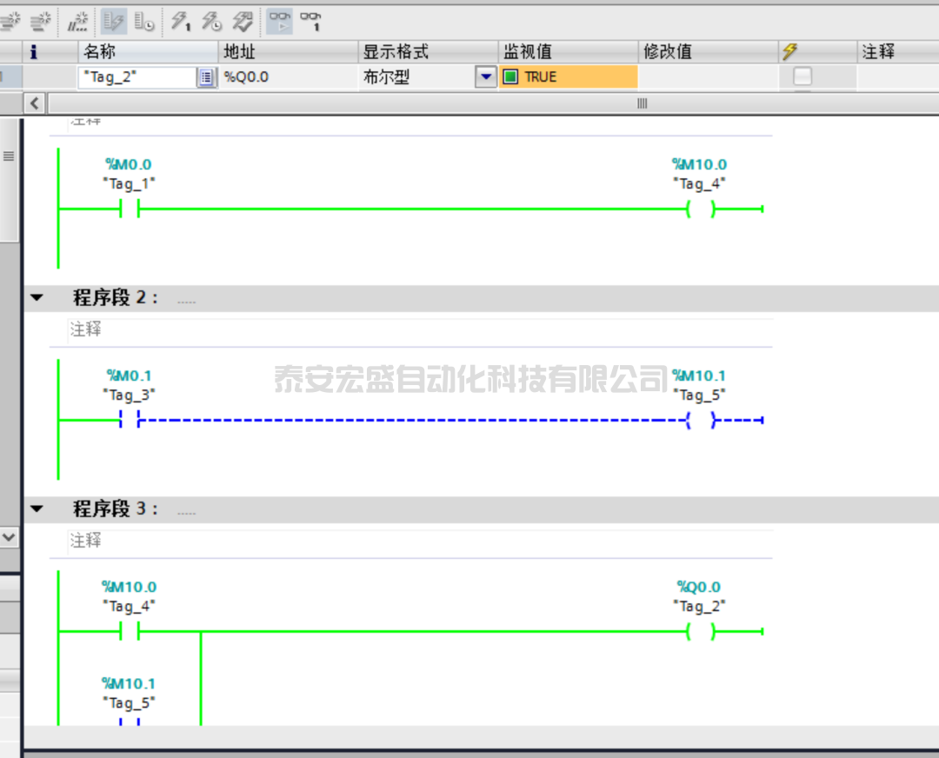
Task: Check the modify checkbox in Tag_2 row
Action: (x=802, y=76)
